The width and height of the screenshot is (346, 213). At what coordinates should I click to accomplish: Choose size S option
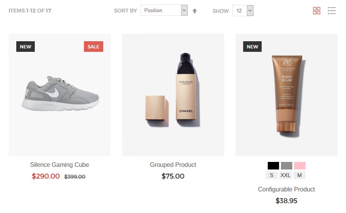tap(271, 175)
